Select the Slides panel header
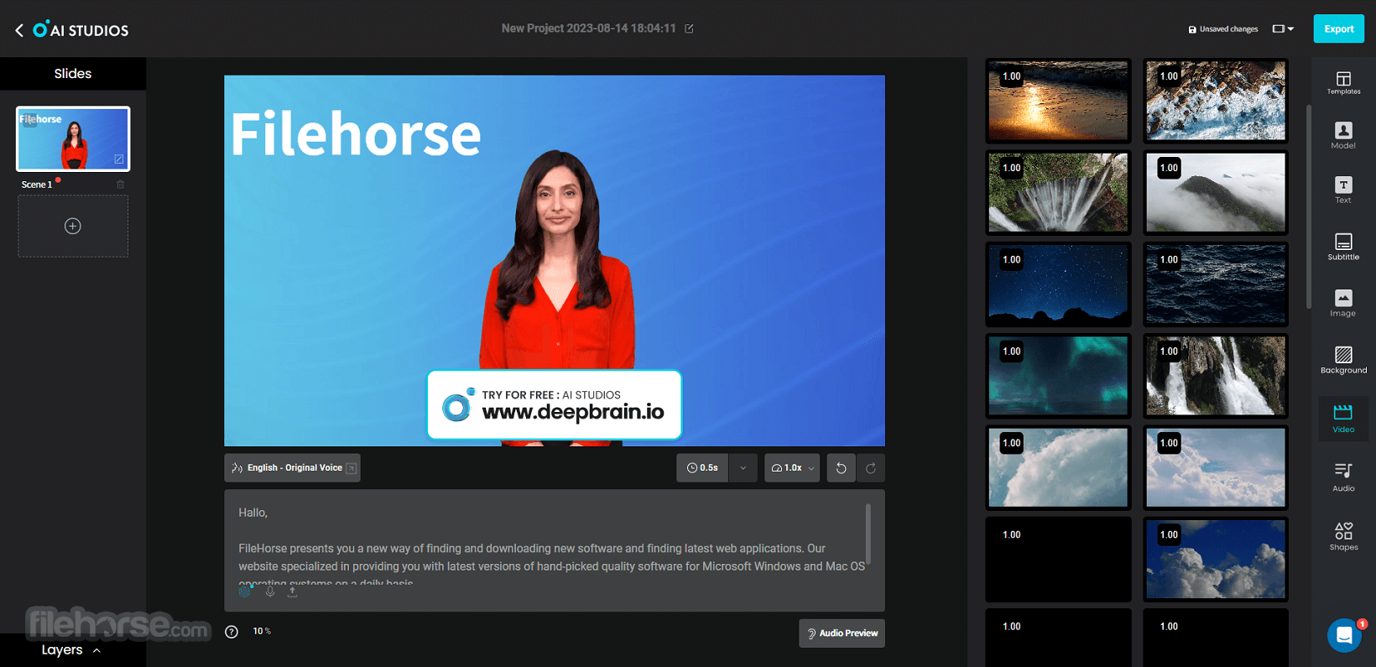This screenshot has width=1376, height=667. point(73,74)
